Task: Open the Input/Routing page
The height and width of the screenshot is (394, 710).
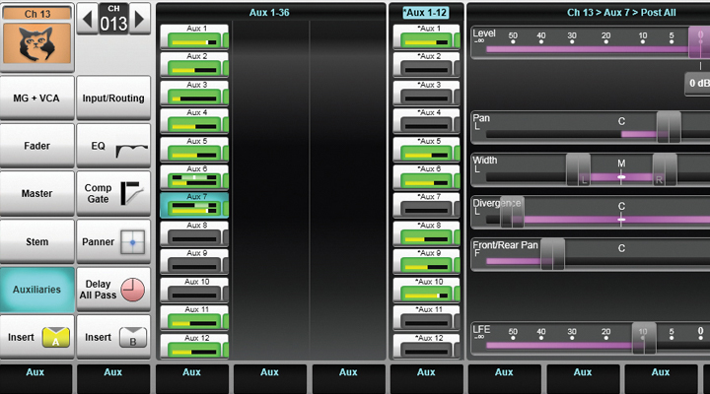Action: [113, 98]
